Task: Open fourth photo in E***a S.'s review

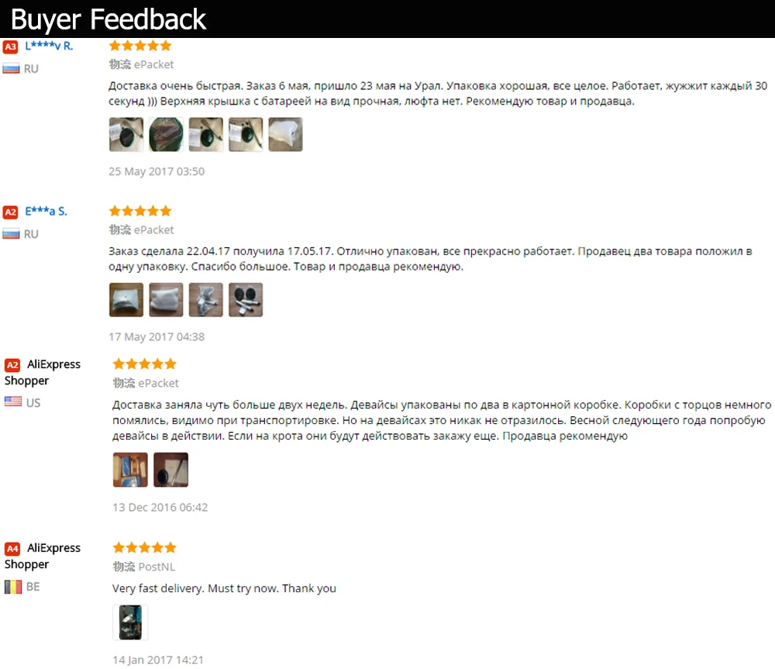Action: click(x=246, y=300)
